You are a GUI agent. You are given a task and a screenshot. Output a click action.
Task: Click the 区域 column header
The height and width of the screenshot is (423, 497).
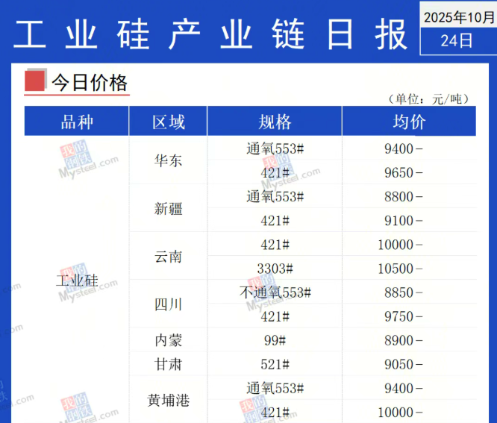point(169,122)
